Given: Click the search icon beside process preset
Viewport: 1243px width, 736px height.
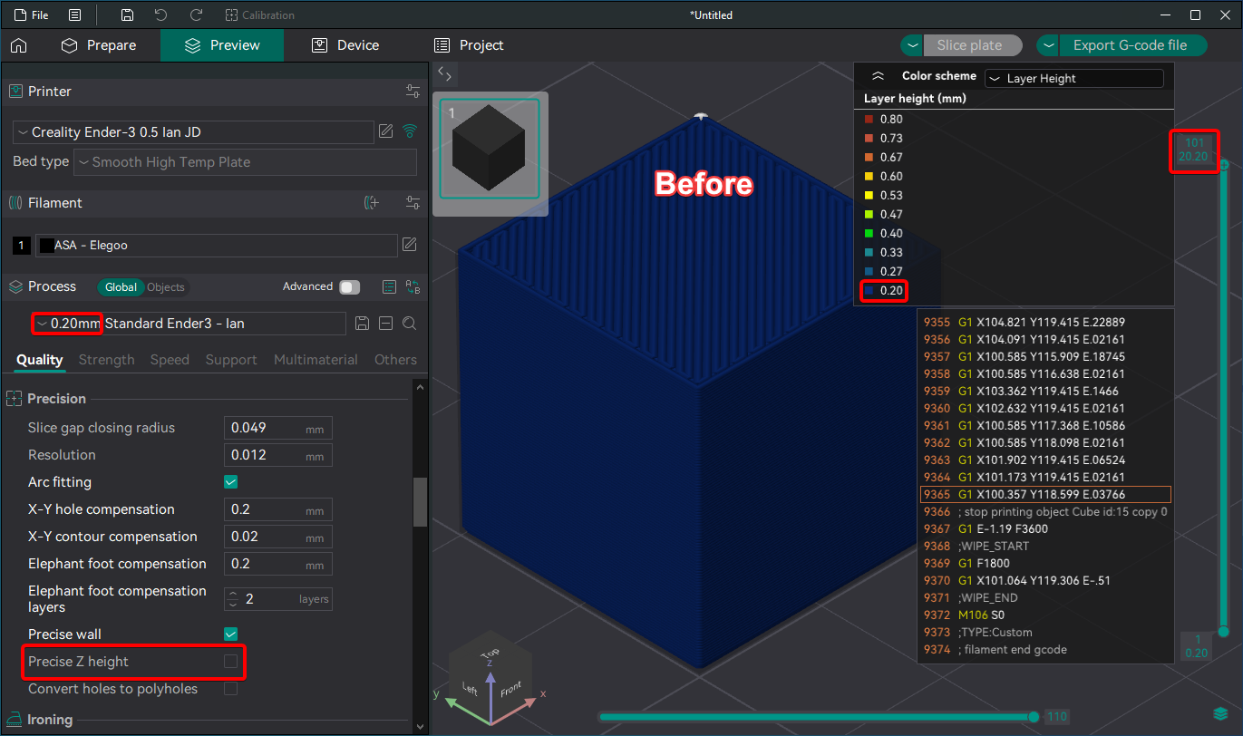Looking at the screenshot, I should click(409, 324).
